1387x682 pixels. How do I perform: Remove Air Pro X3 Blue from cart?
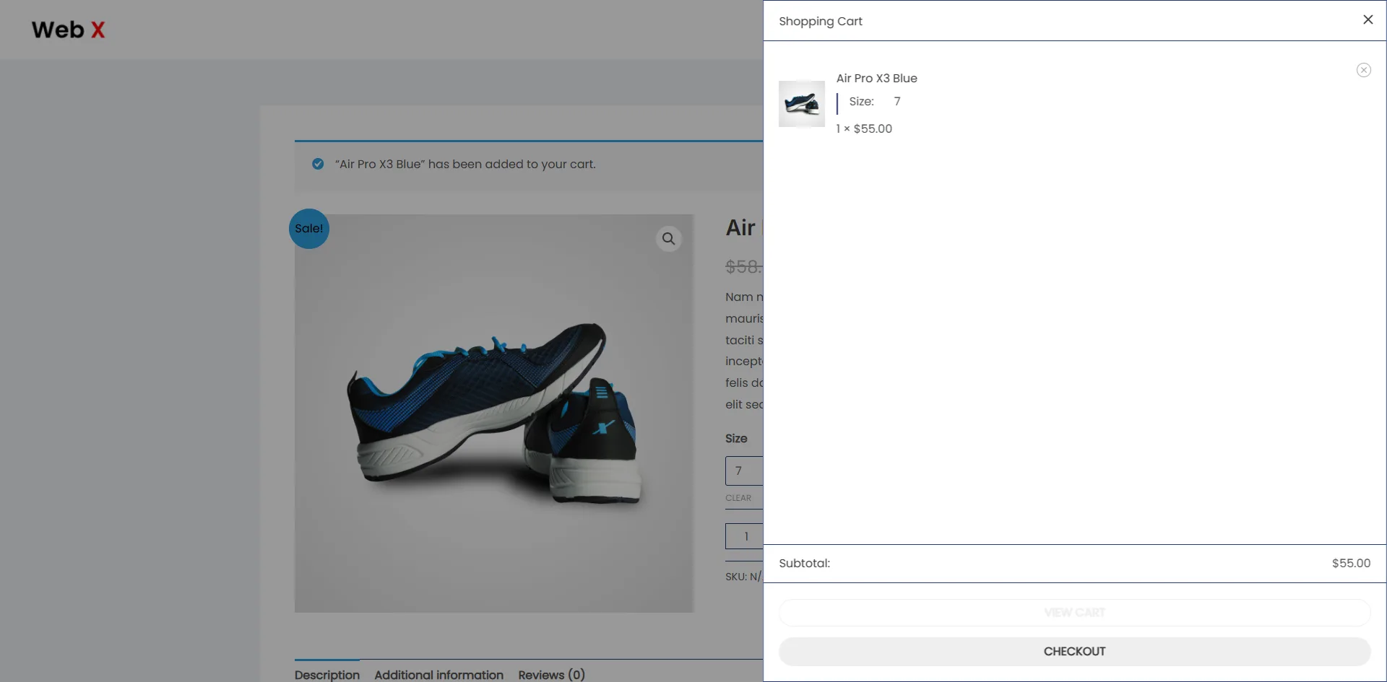1363,70
